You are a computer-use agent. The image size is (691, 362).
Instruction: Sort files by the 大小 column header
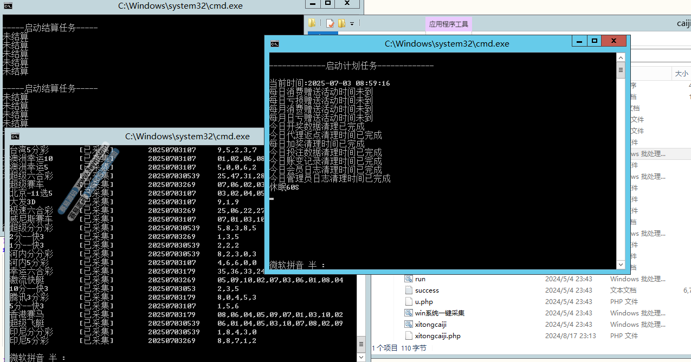(x=681, y=74)
